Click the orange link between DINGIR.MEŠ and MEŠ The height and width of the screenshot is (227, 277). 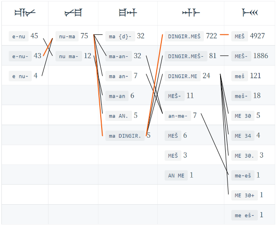coord(224,35)
